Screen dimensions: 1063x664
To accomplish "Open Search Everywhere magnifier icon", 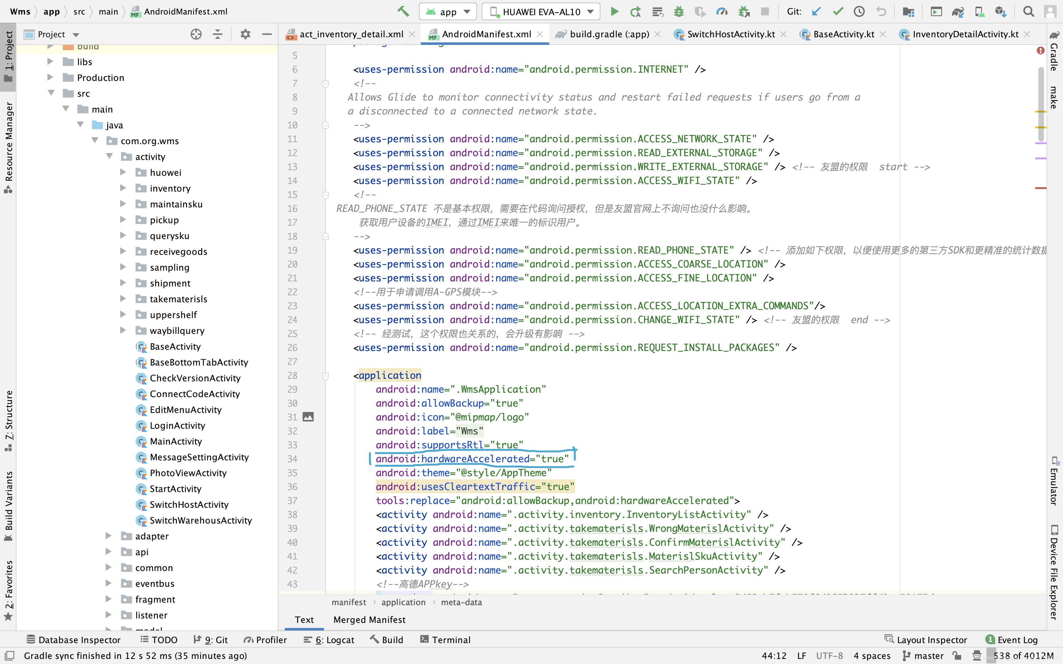I will 1028,11.
